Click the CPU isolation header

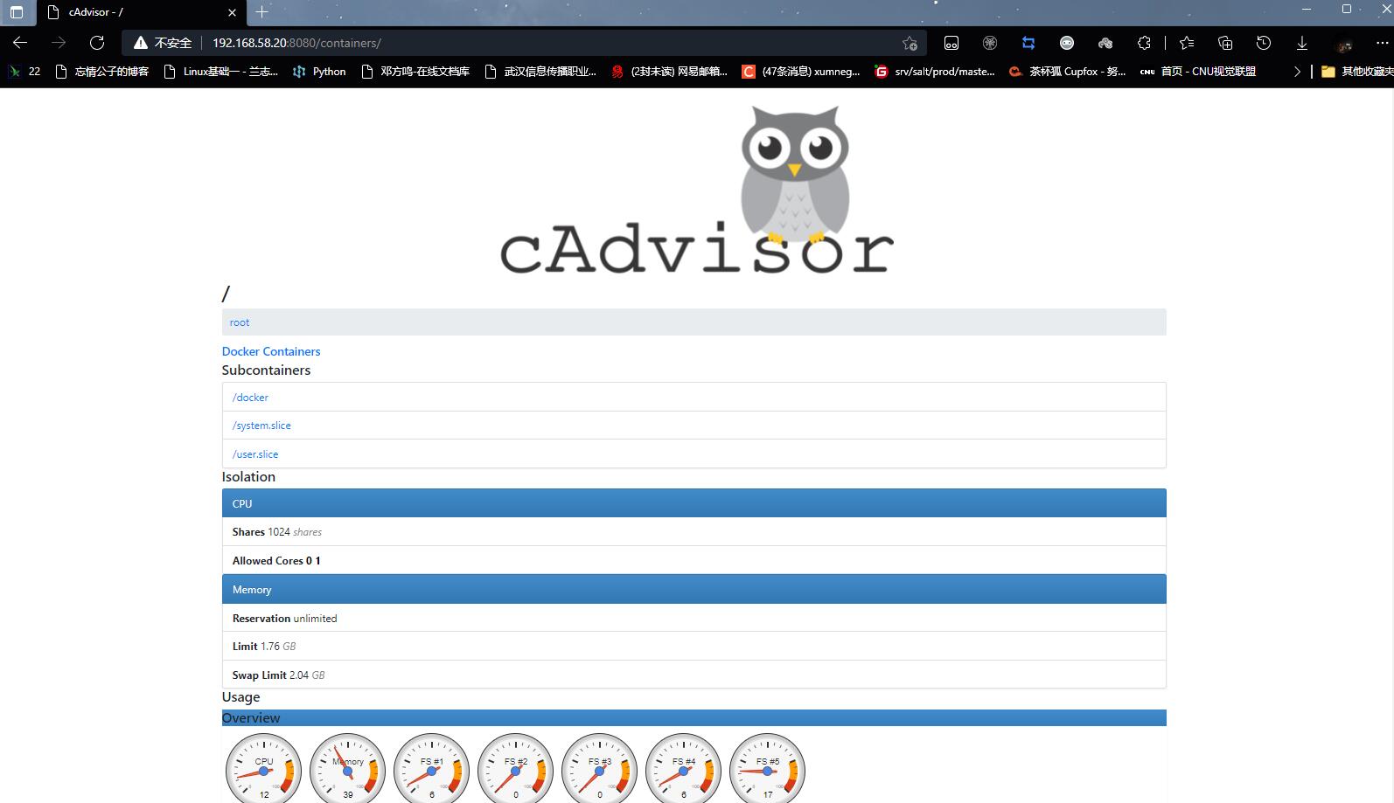694,503
